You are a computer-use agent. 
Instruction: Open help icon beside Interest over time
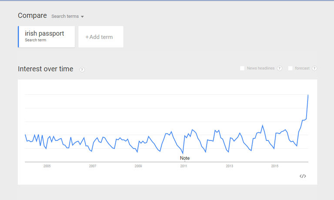tap(82, 70)
